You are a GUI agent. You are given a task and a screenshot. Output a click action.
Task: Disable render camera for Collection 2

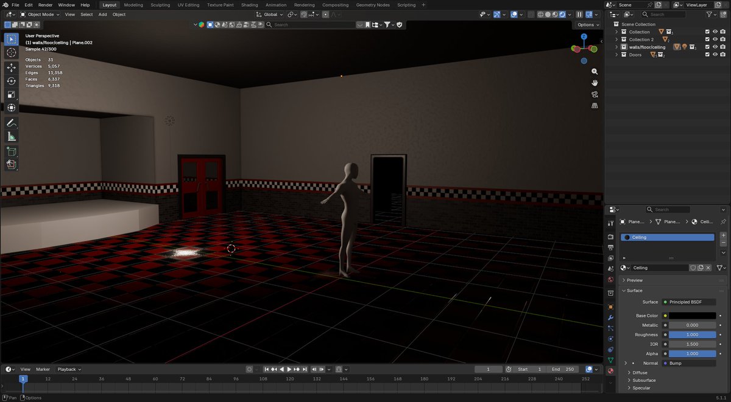723,40
